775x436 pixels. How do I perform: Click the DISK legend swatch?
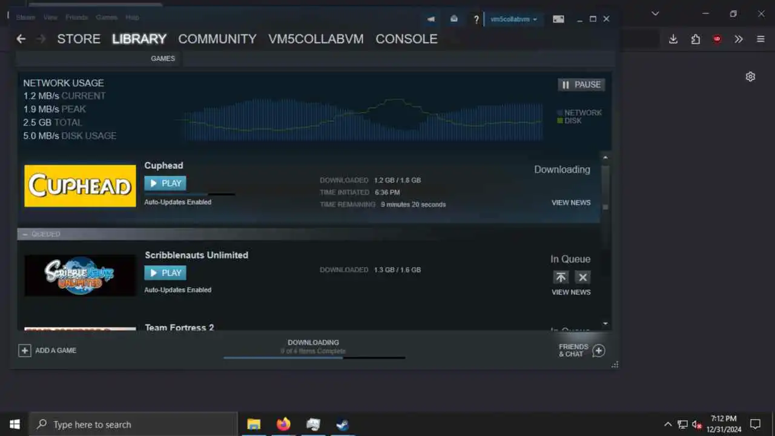(560, 121)
